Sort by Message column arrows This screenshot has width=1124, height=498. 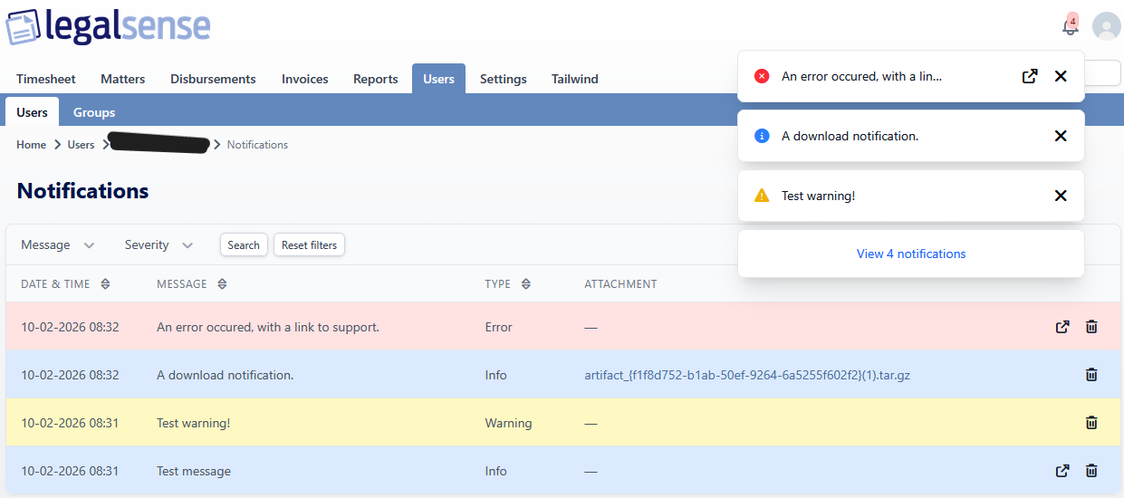222,284
